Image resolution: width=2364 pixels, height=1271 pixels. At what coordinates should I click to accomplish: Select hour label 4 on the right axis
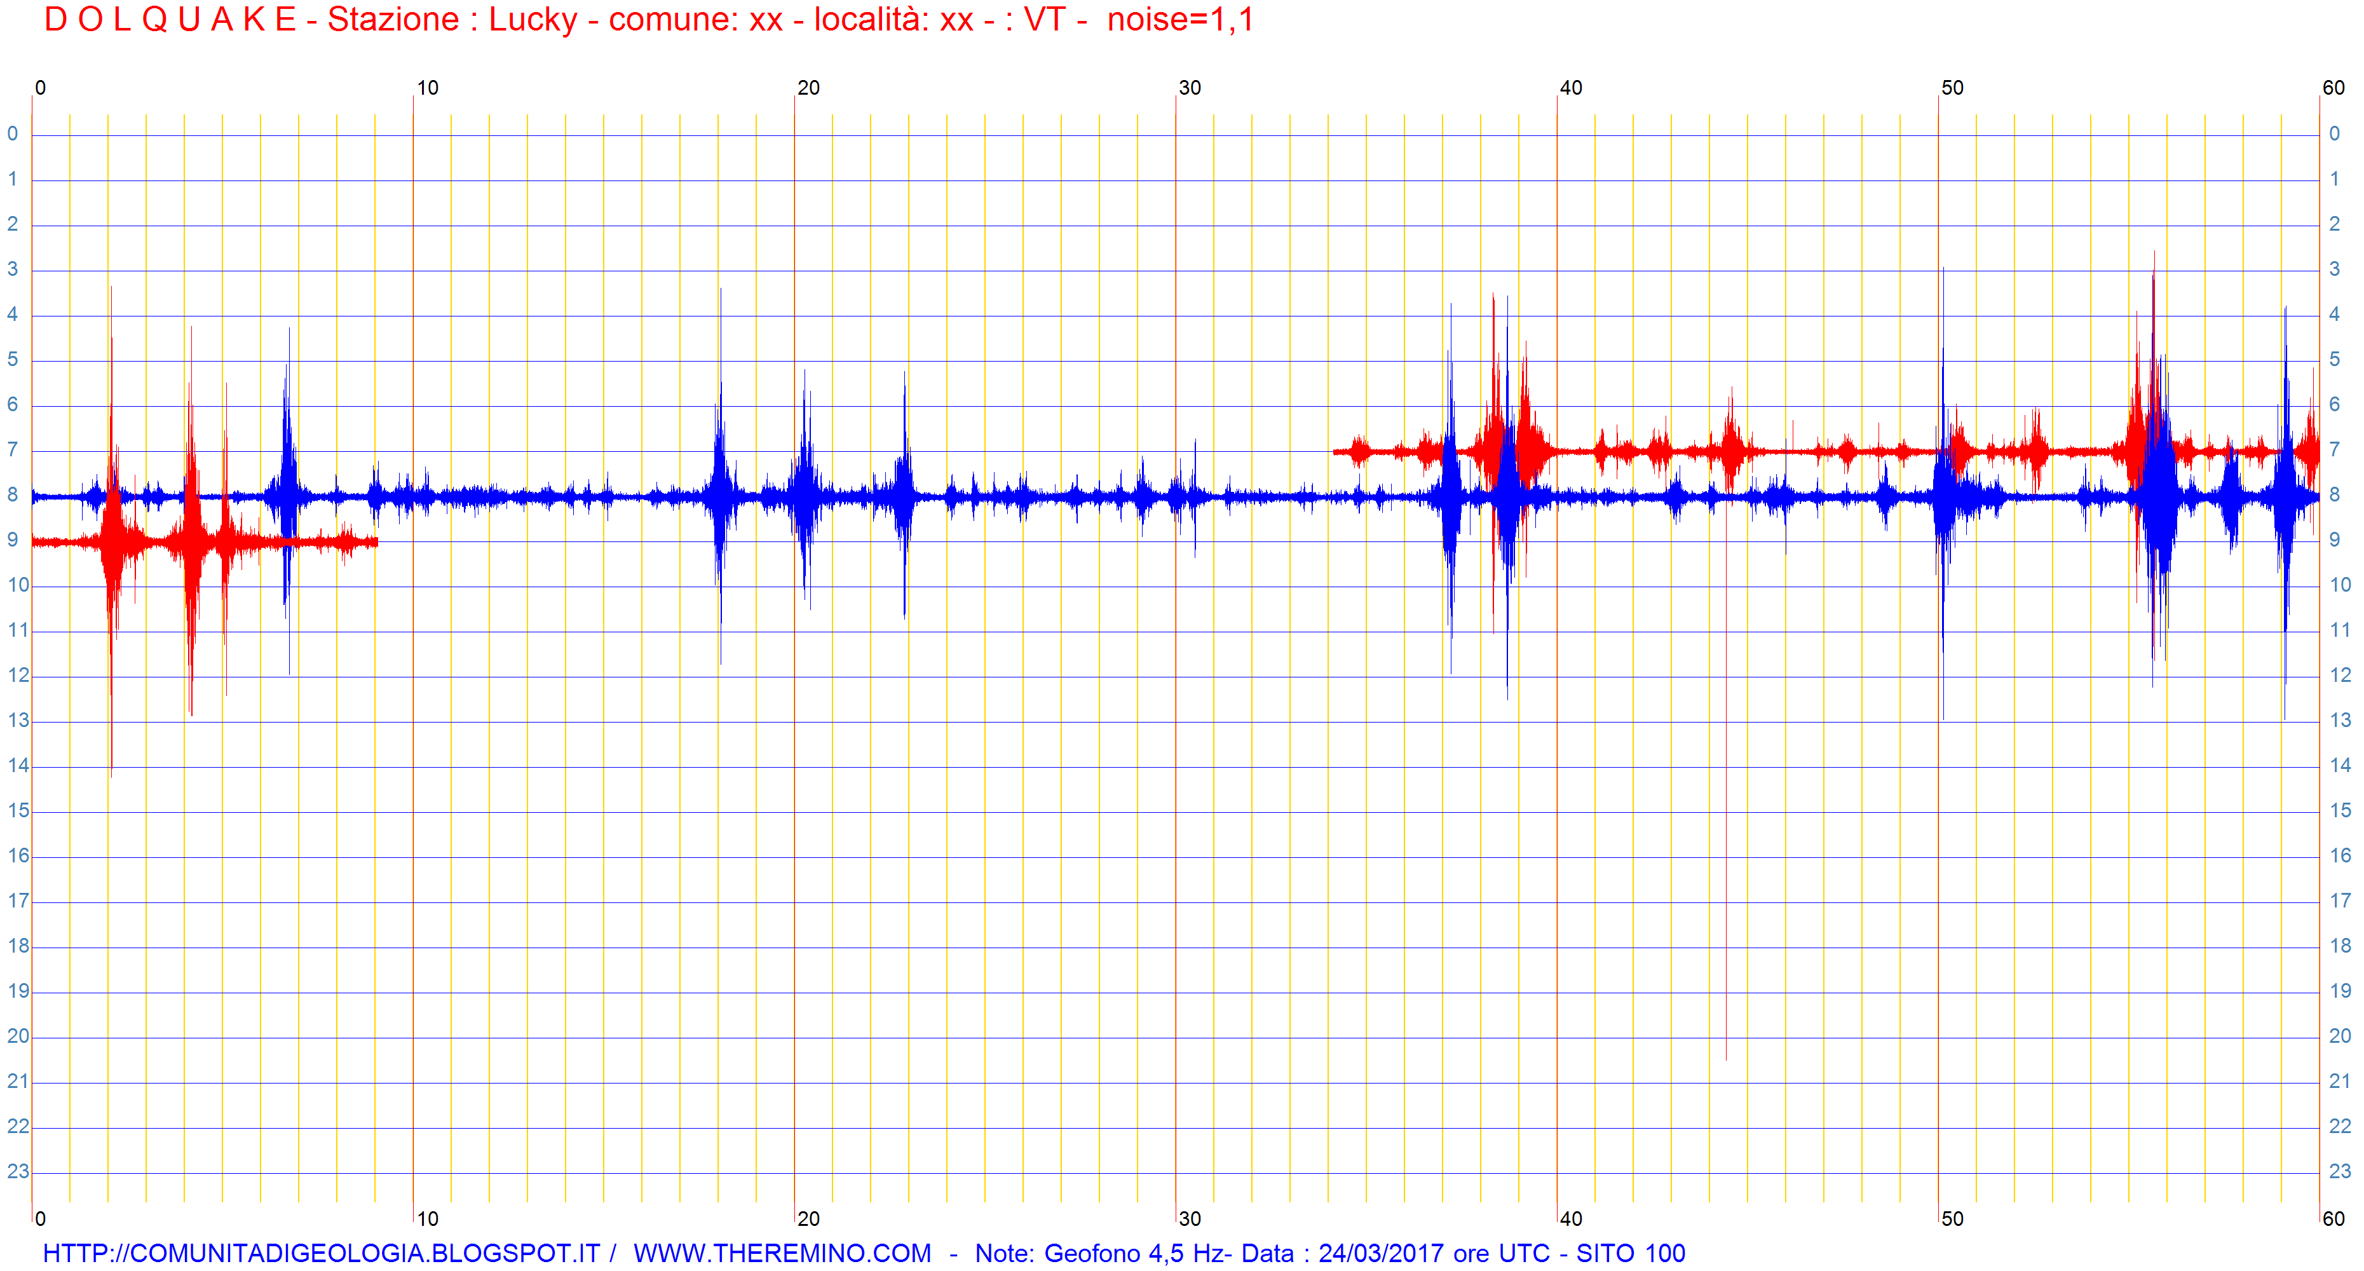(2335, 314)
